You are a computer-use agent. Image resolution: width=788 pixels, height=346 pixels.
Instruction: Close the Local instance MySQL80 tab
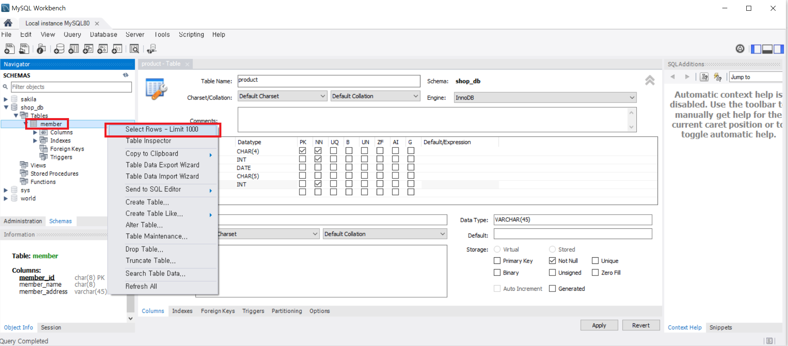[97, 24]
